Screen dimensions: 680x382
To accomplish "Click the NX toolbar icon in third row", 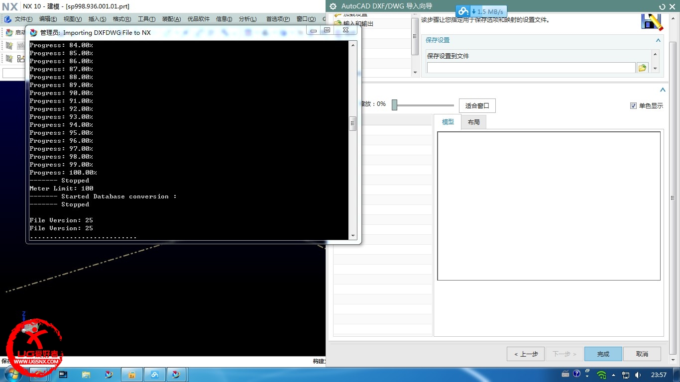I will coord(9,45).
